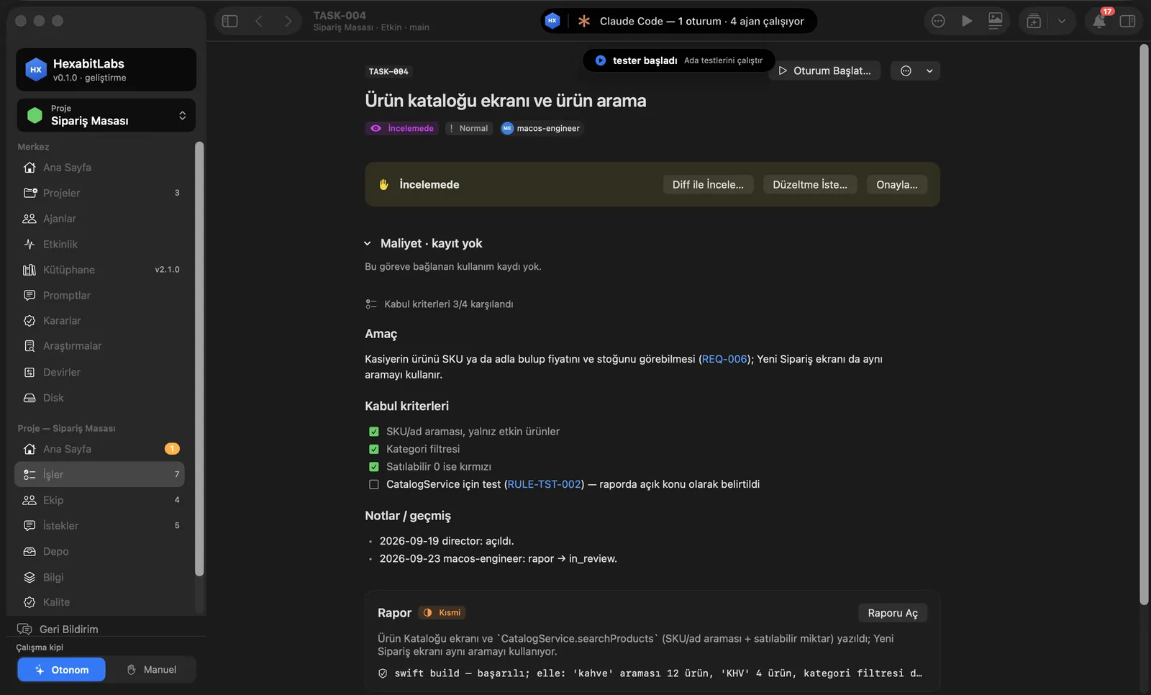Image resolution: width=1151 pixels, height=695 pixels.
Task: Open project Ana Sayfa with badge 1
Action: click(99, 449)
